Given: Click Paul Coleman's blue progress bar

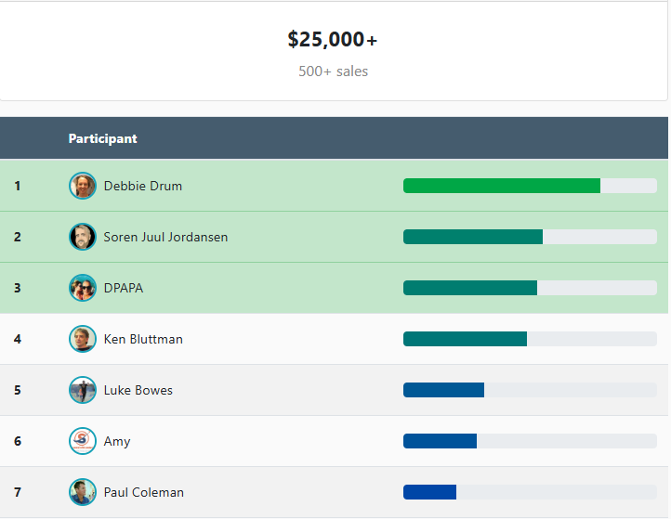Looking at the screenshot, I should pos(430,492).
